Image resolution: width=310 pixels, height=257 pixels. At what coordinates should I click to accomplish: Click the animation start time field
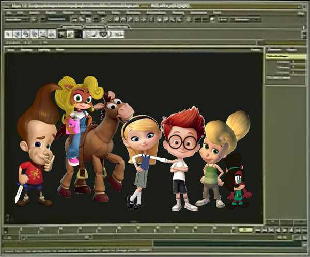click(11, 237)
